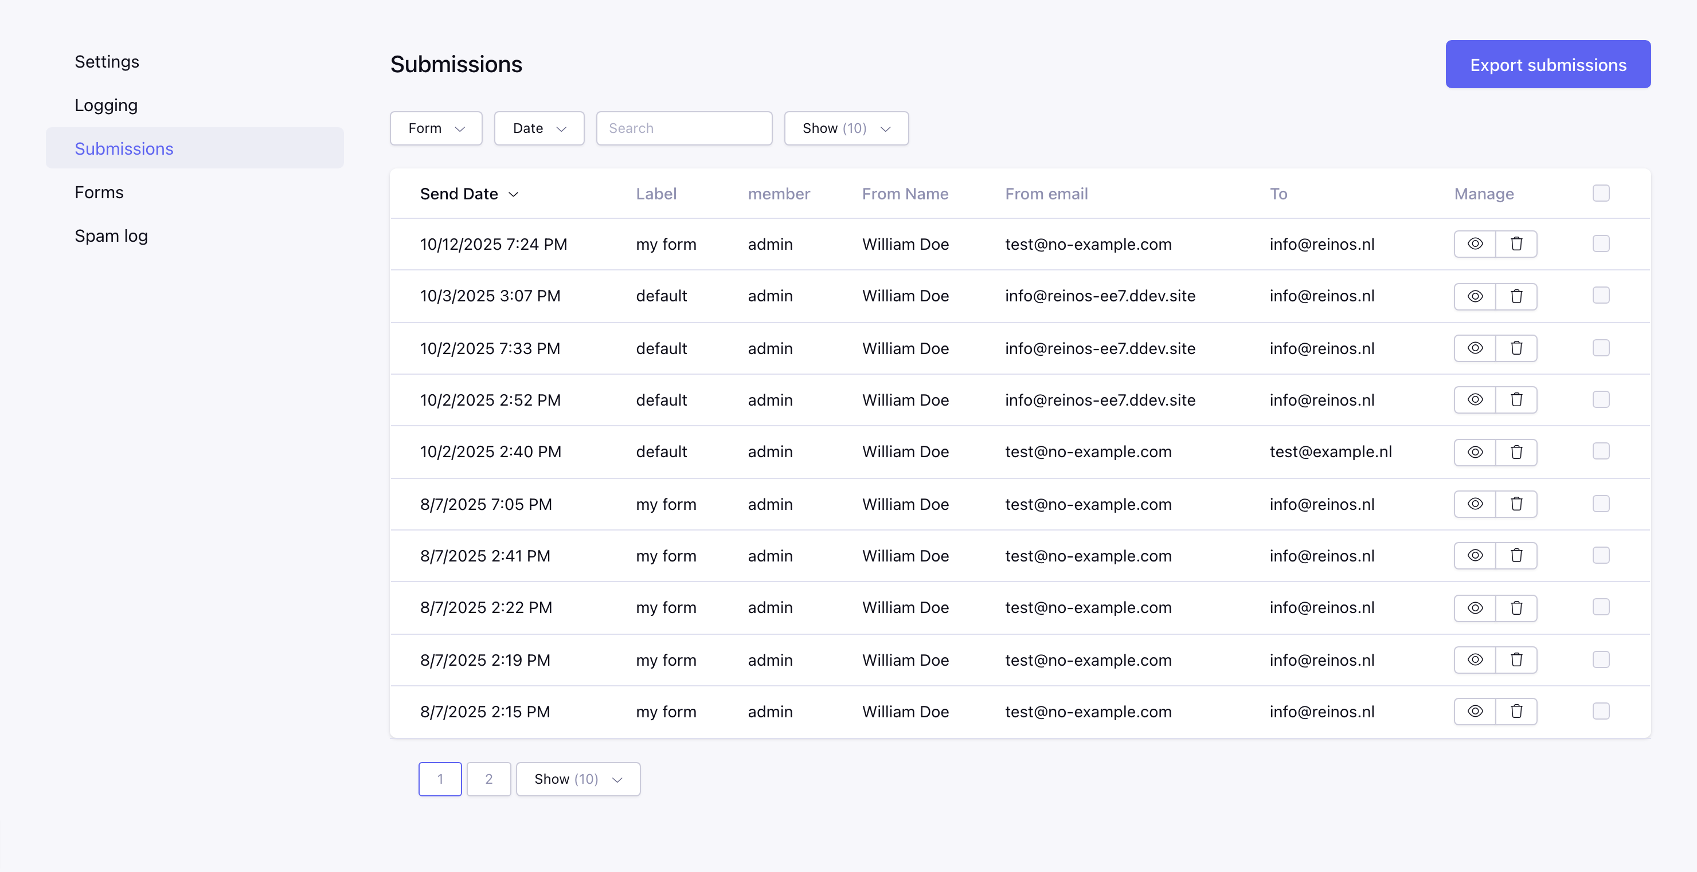Delete the 8/7/2025 2:15 PM submission

[1516, 712]
